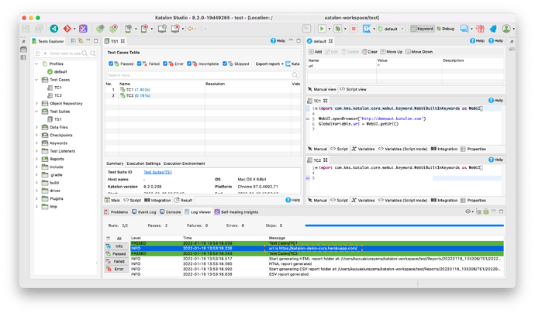Open the Export report dropdown

coord(270,64)
